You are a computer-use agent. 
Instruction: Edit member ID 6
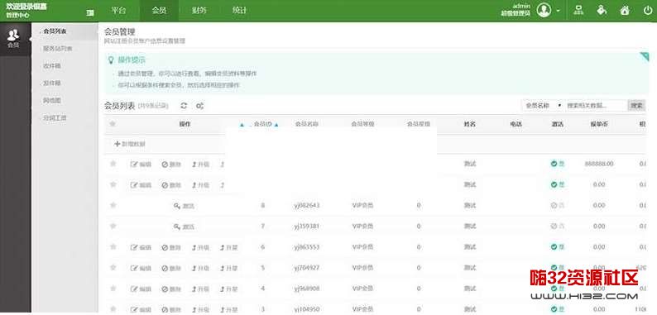pos(141,247)
